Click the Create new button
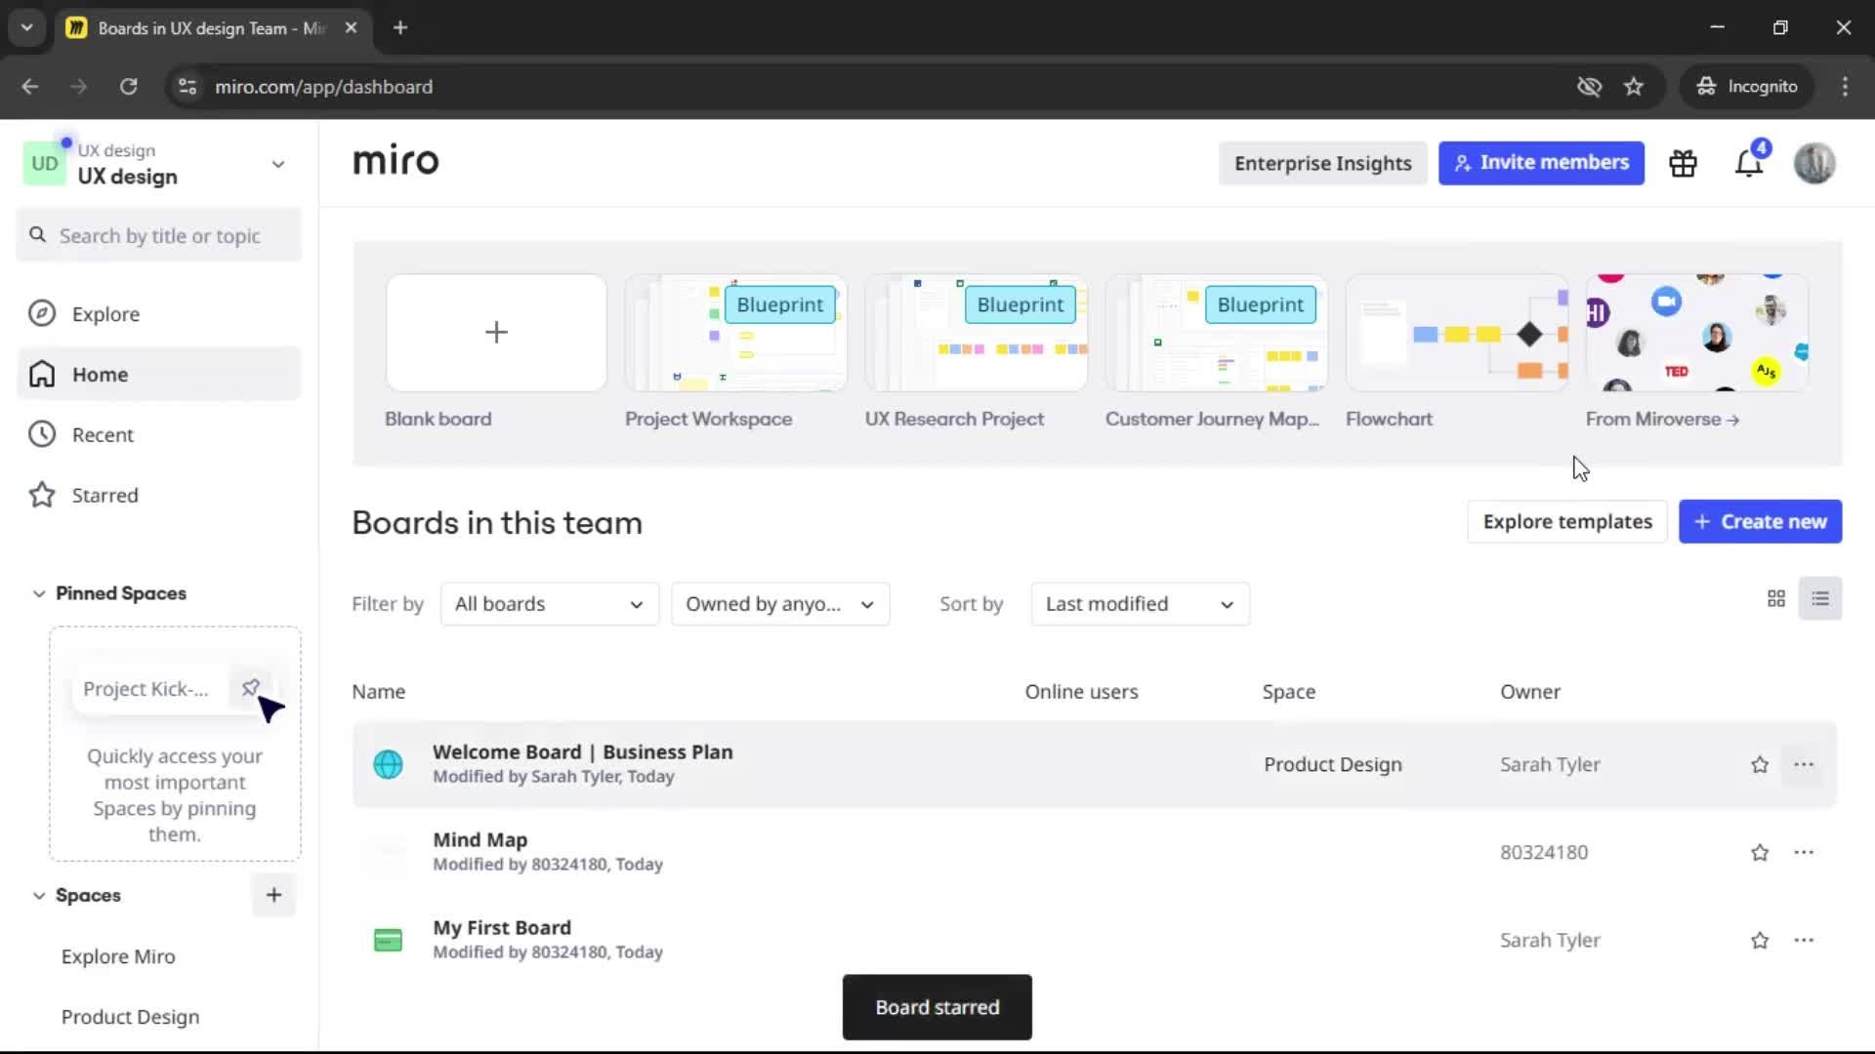This screenshot has width=1875, height=1054. click(x=1760, y=522)
